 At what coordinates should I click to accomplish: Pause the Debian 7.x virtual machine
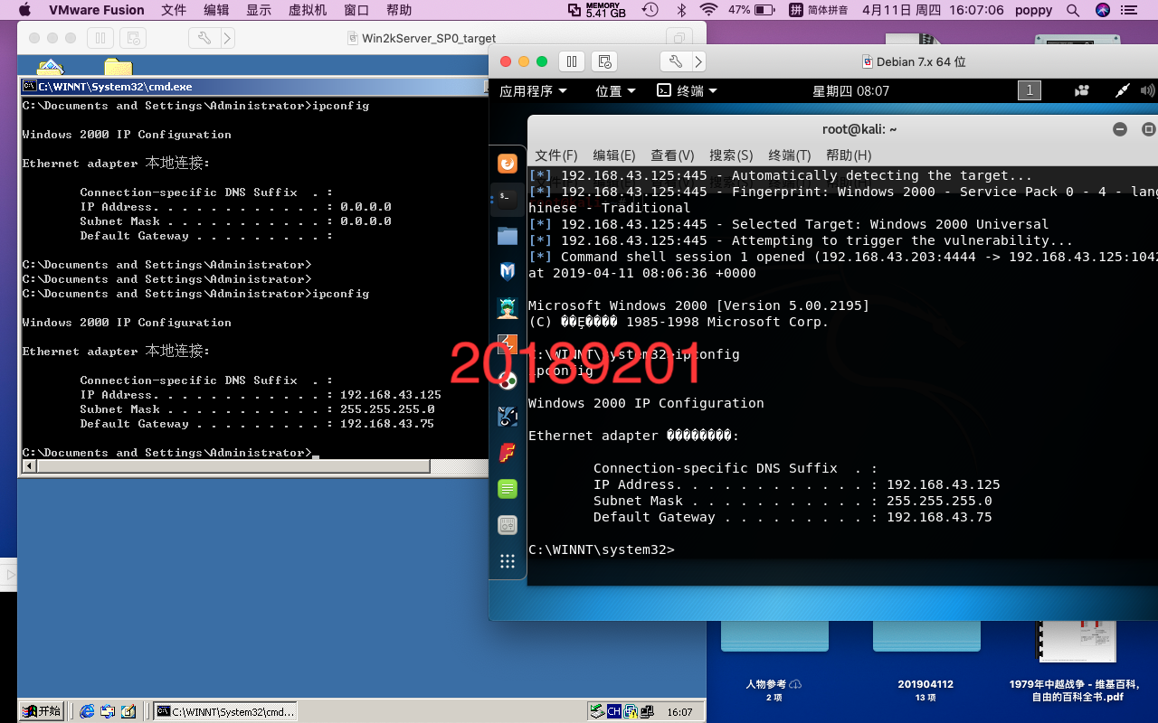(x=572, y=61)
